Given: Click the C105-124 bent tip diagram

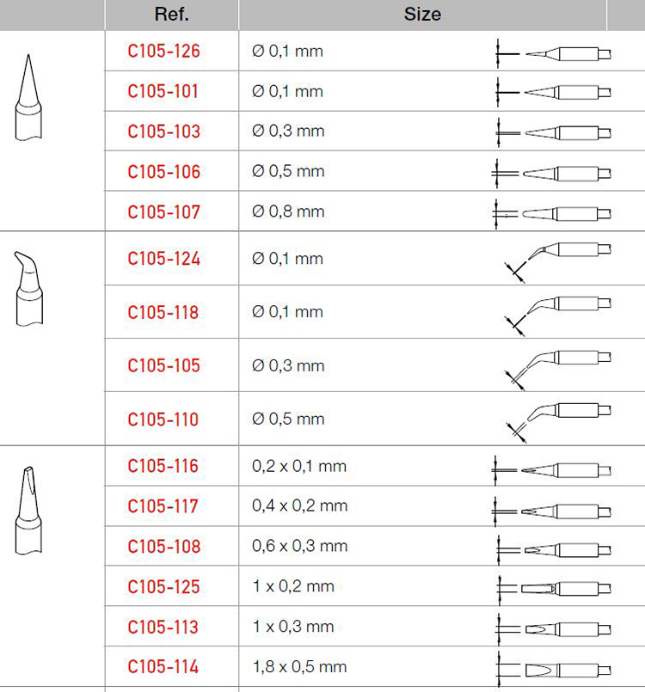Looking at the screenshot, I should pos(559,256).
